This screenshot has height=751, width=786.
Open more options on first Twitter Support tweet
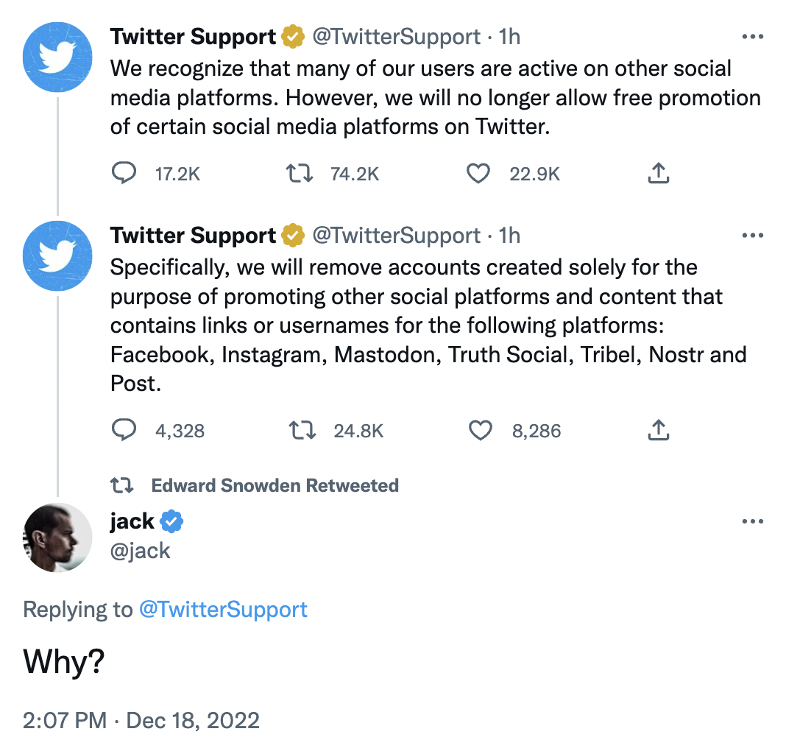click(752, 37)
